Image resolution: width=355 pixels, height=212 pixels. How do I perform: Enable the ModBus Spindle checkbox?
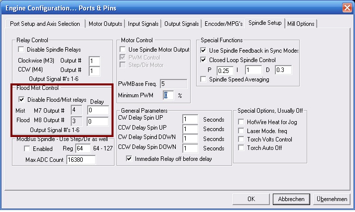[27, 149]
